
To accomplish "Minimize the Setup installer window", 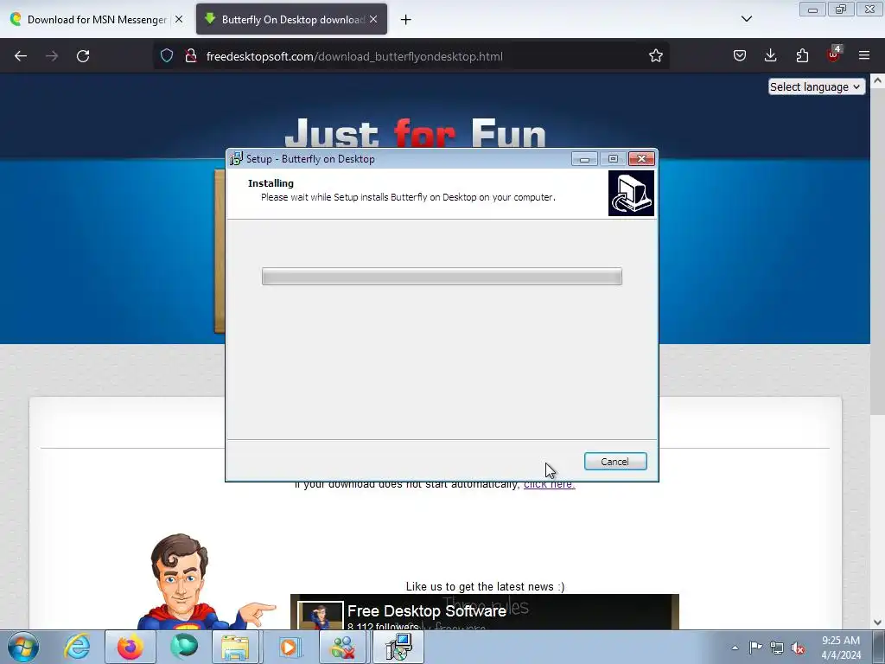I will (585, 159).
